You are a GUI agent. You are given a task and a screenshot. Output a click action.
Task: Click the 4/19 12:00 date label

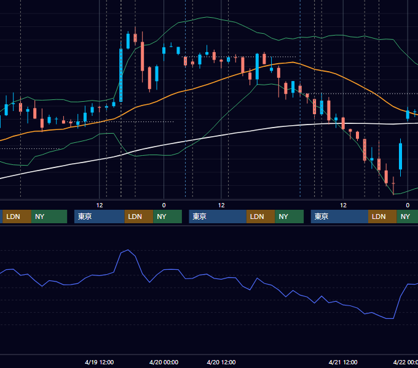tap(100, 362)
